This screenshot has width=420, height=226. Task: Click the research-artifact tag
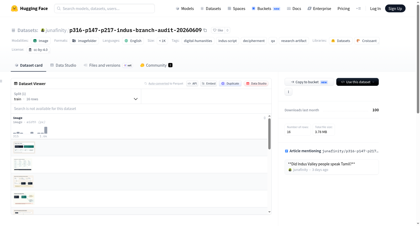click(x=294, y=41)
